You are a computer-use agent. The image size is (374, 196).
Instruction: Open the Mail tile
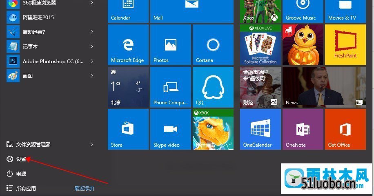[192, 11]
